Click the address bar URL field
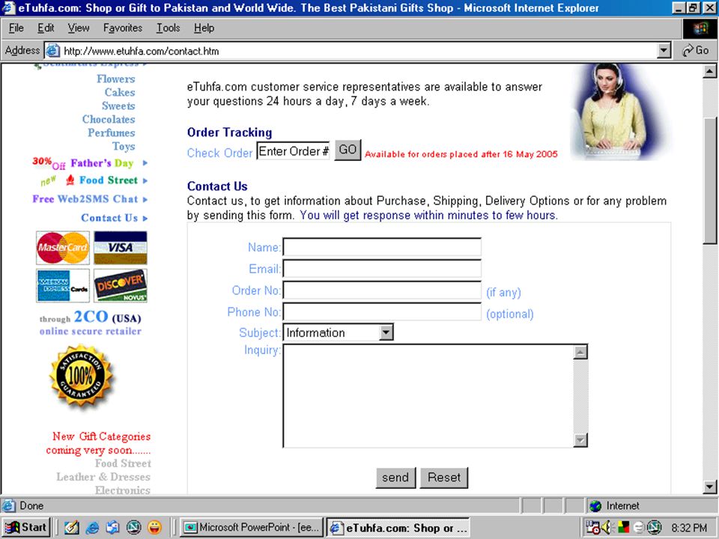 (x=358, y=51)
